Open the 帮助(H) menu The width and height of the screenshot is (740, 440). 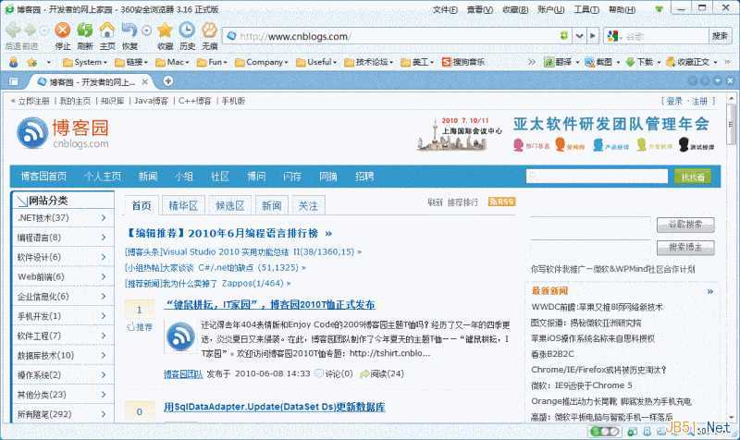pos(622,9)
